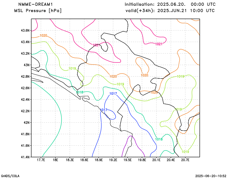The height and width of the screenshot is (178, 231).
Task: Click the teal 1018 label near 18.5E
Action: click(x=80, y=92)
